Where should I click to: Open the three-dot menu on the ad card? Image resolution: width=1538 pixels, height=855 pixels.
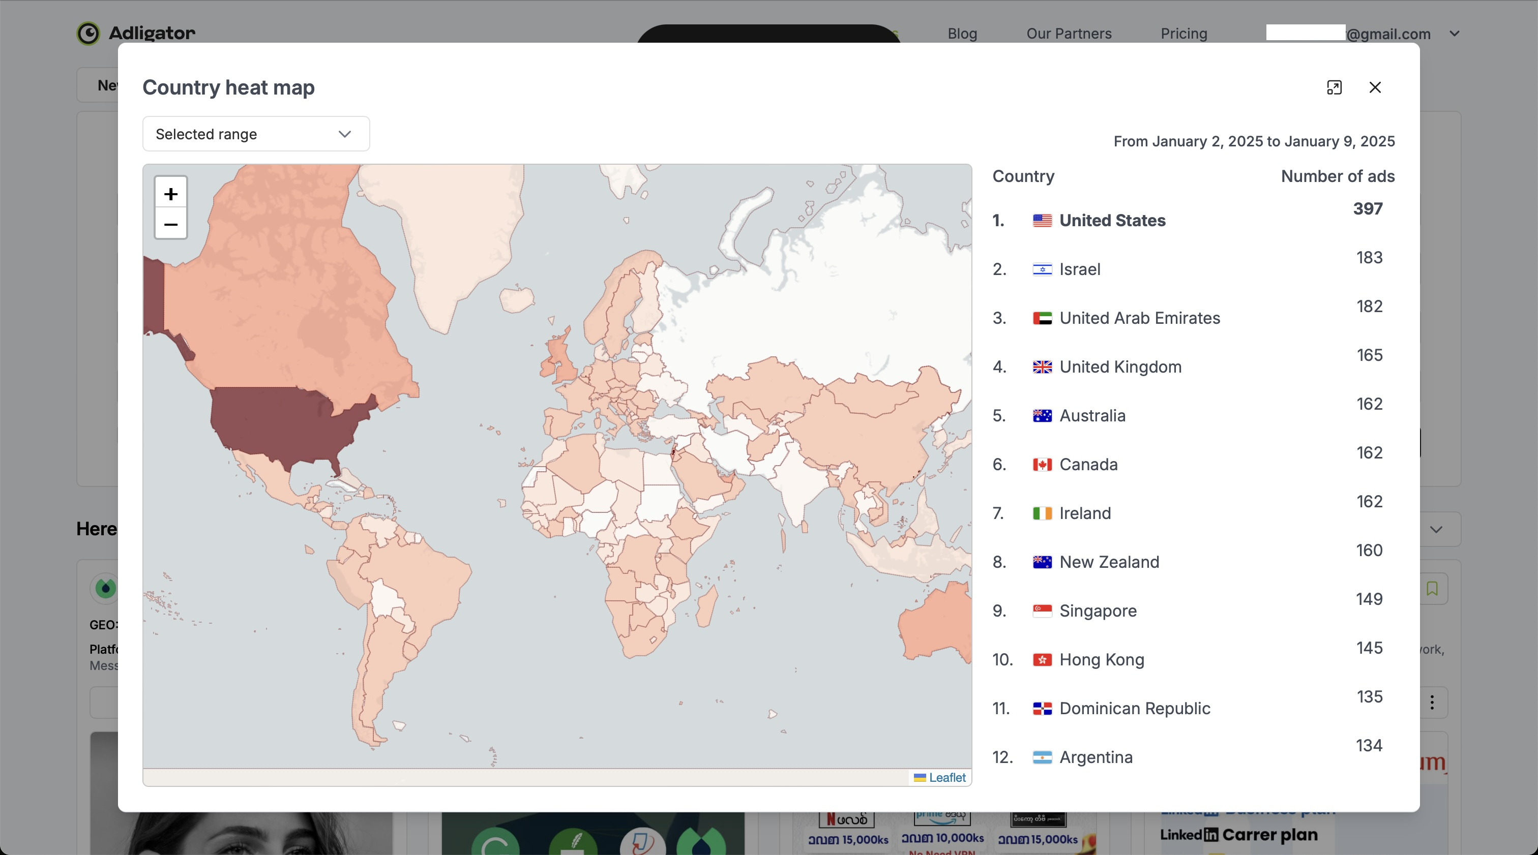(x=1432, y=703)
